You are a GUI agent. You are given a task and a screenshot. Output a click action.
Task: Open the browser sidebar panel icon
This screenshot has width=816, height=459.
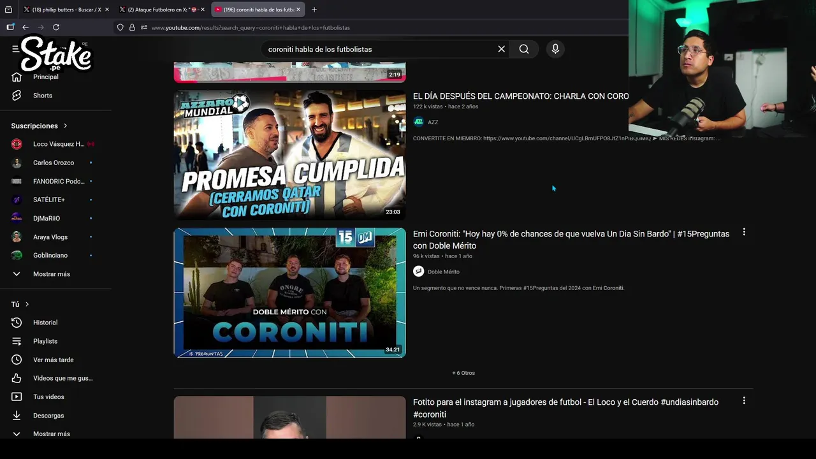[10, 27]
